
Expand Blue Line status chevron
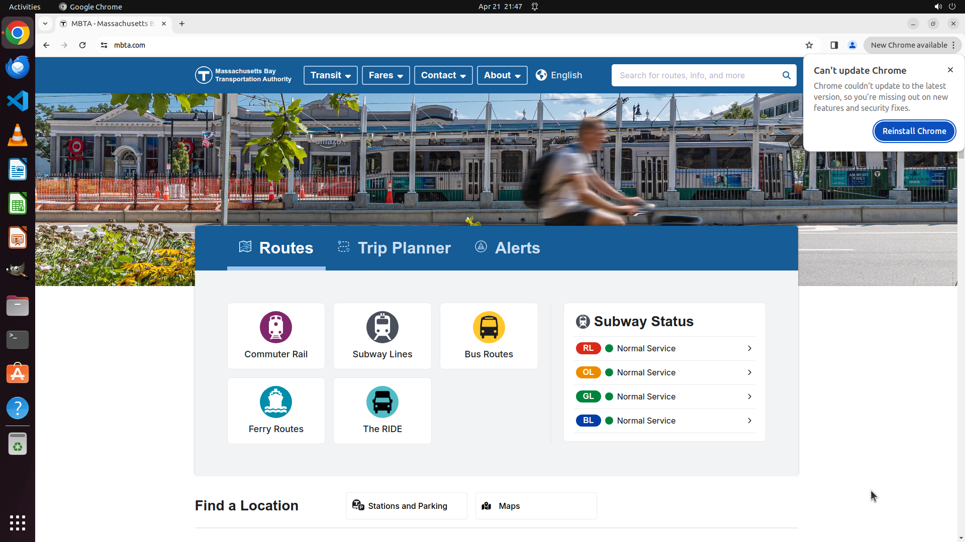[x=749, y=421]
